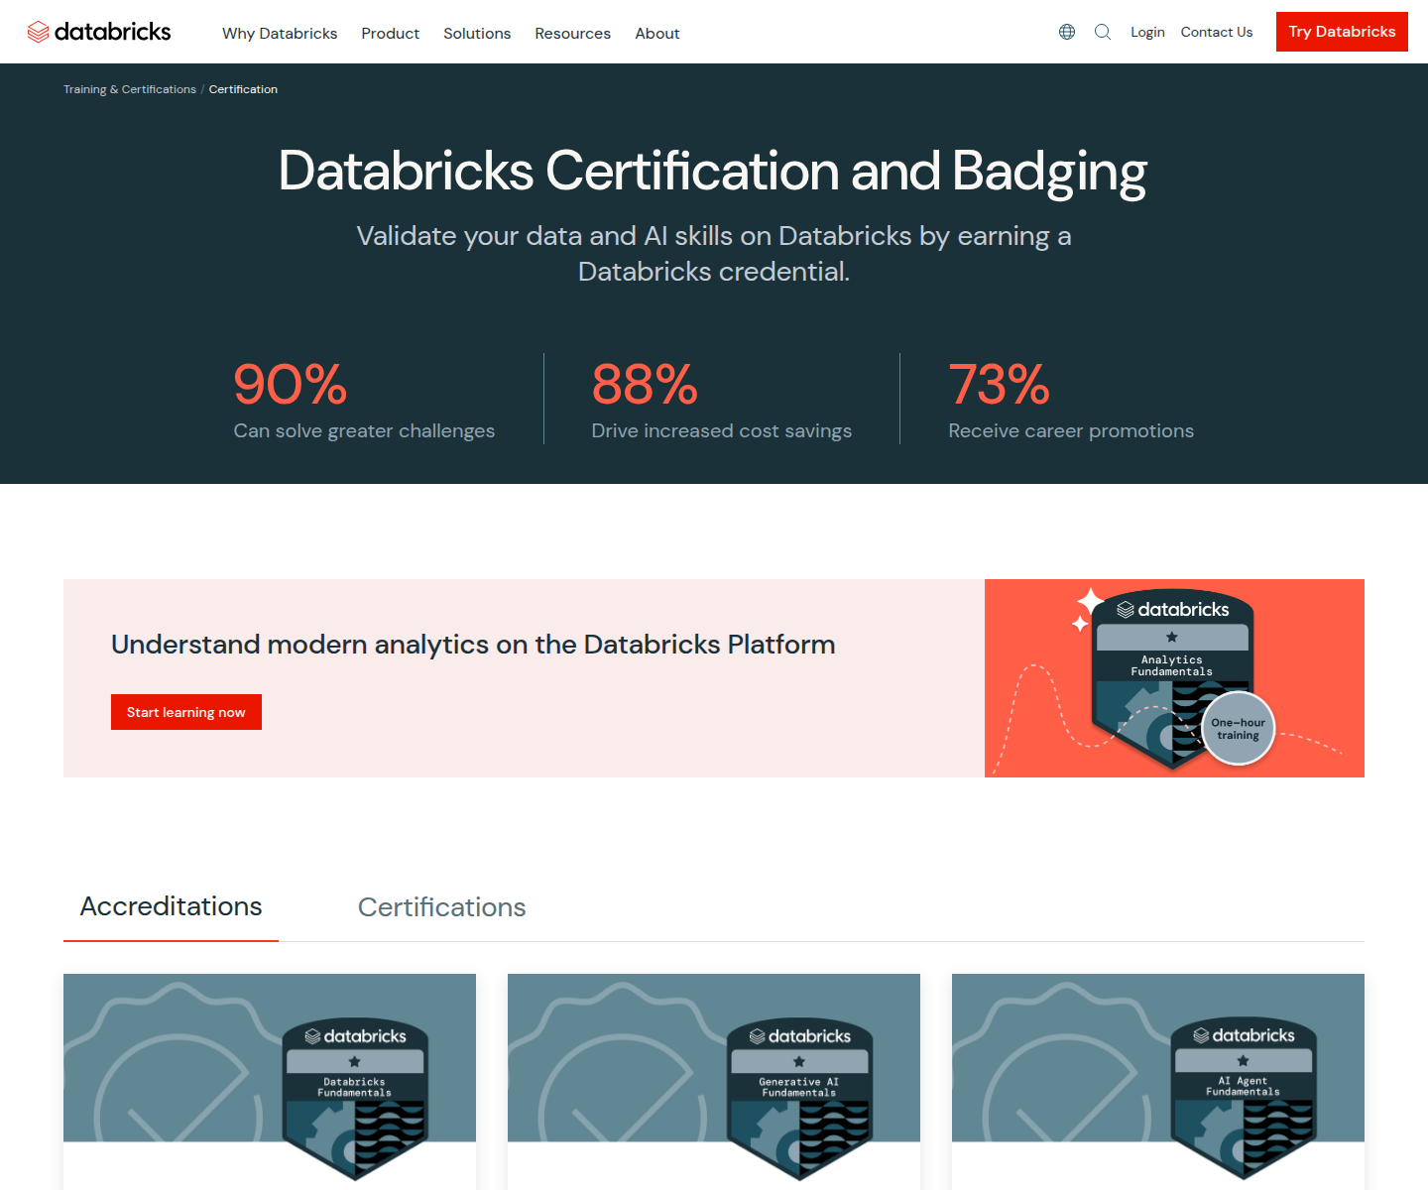1428x1190 pixels.
Task: Click the Login link
Action: click(x=1147, y=32)
